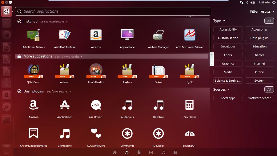The image size is (277, 156).
Task: Open Additional Drivers app
Action: click(x=33, y=39)
